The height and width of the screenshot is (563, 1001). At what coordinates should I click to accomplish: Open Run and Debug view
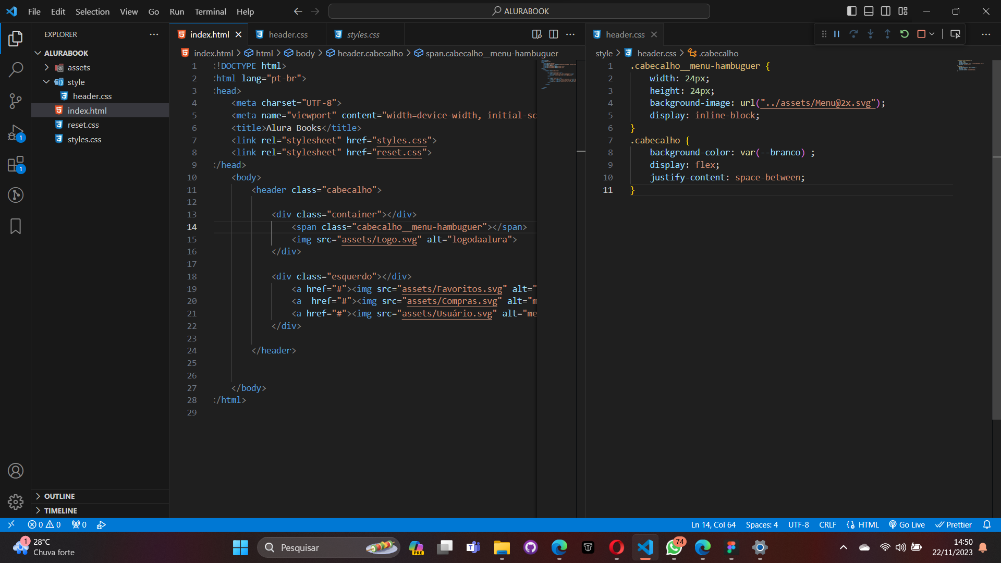16,133
